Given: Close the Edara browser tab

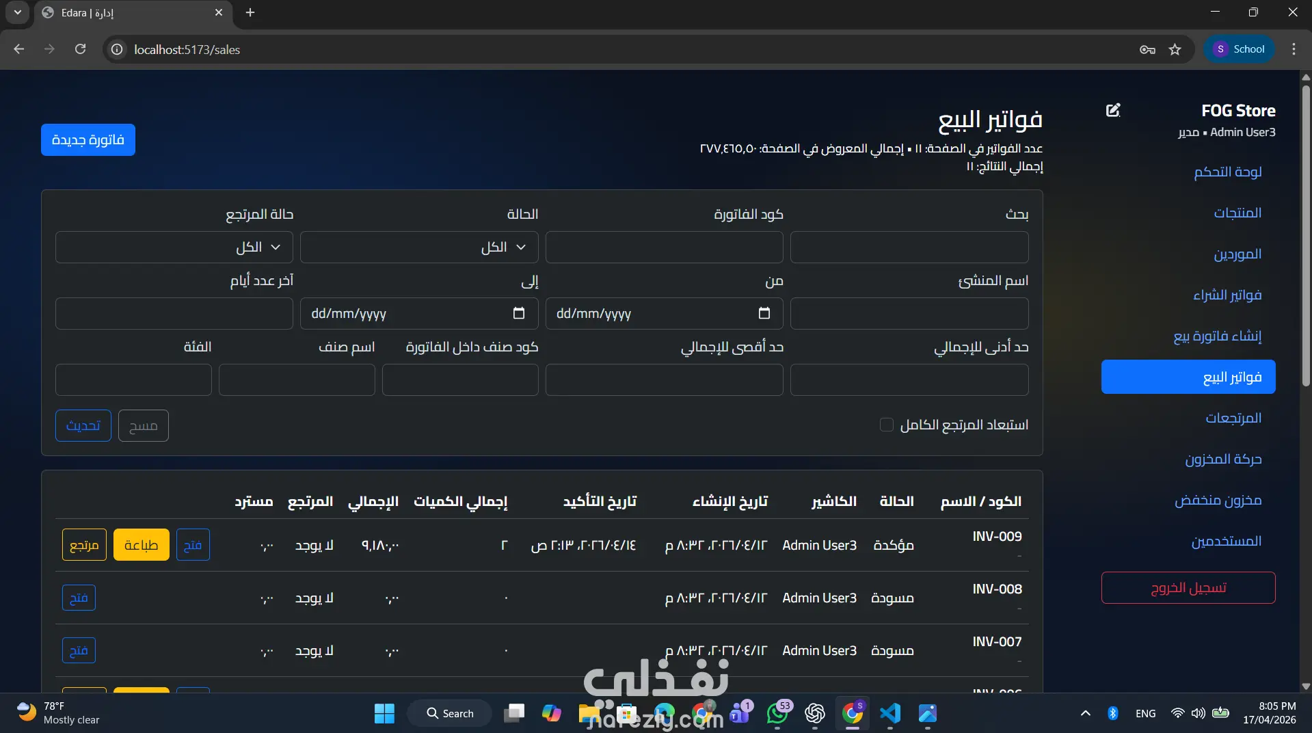Looking at the screenshot, I should click(x=219, y=12).
